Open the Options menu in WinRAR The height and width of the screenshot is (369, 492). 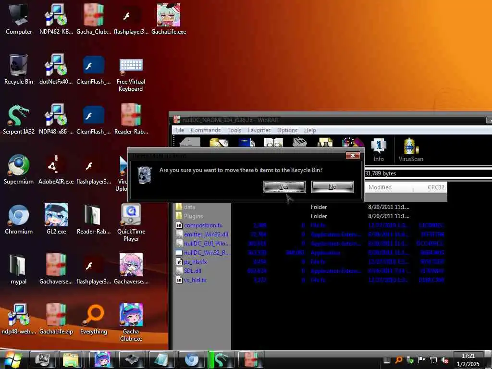pyautogui.click(x=287, y=130)
